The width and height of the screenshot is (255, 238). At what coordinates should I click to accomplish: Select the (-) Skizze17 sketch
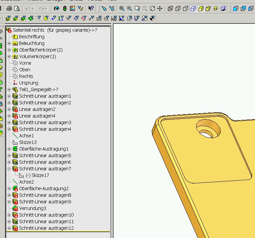pos(37,175)
